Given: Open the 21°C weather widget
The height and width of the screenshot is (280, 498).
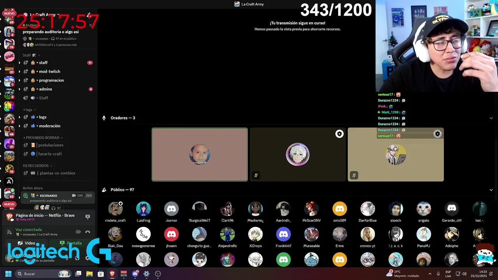Looking at the screenshot, I should [403, 274].
